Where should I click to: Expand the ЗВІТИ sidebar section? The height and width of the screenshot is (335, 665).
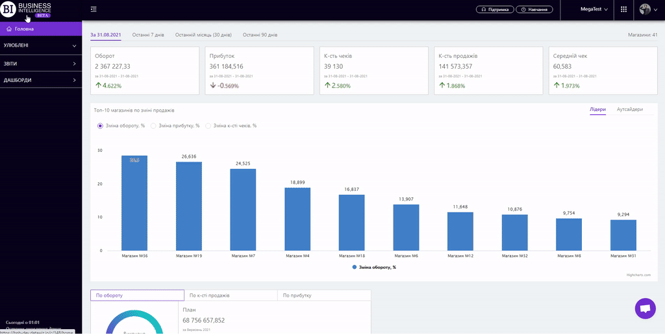pos(40,64)
